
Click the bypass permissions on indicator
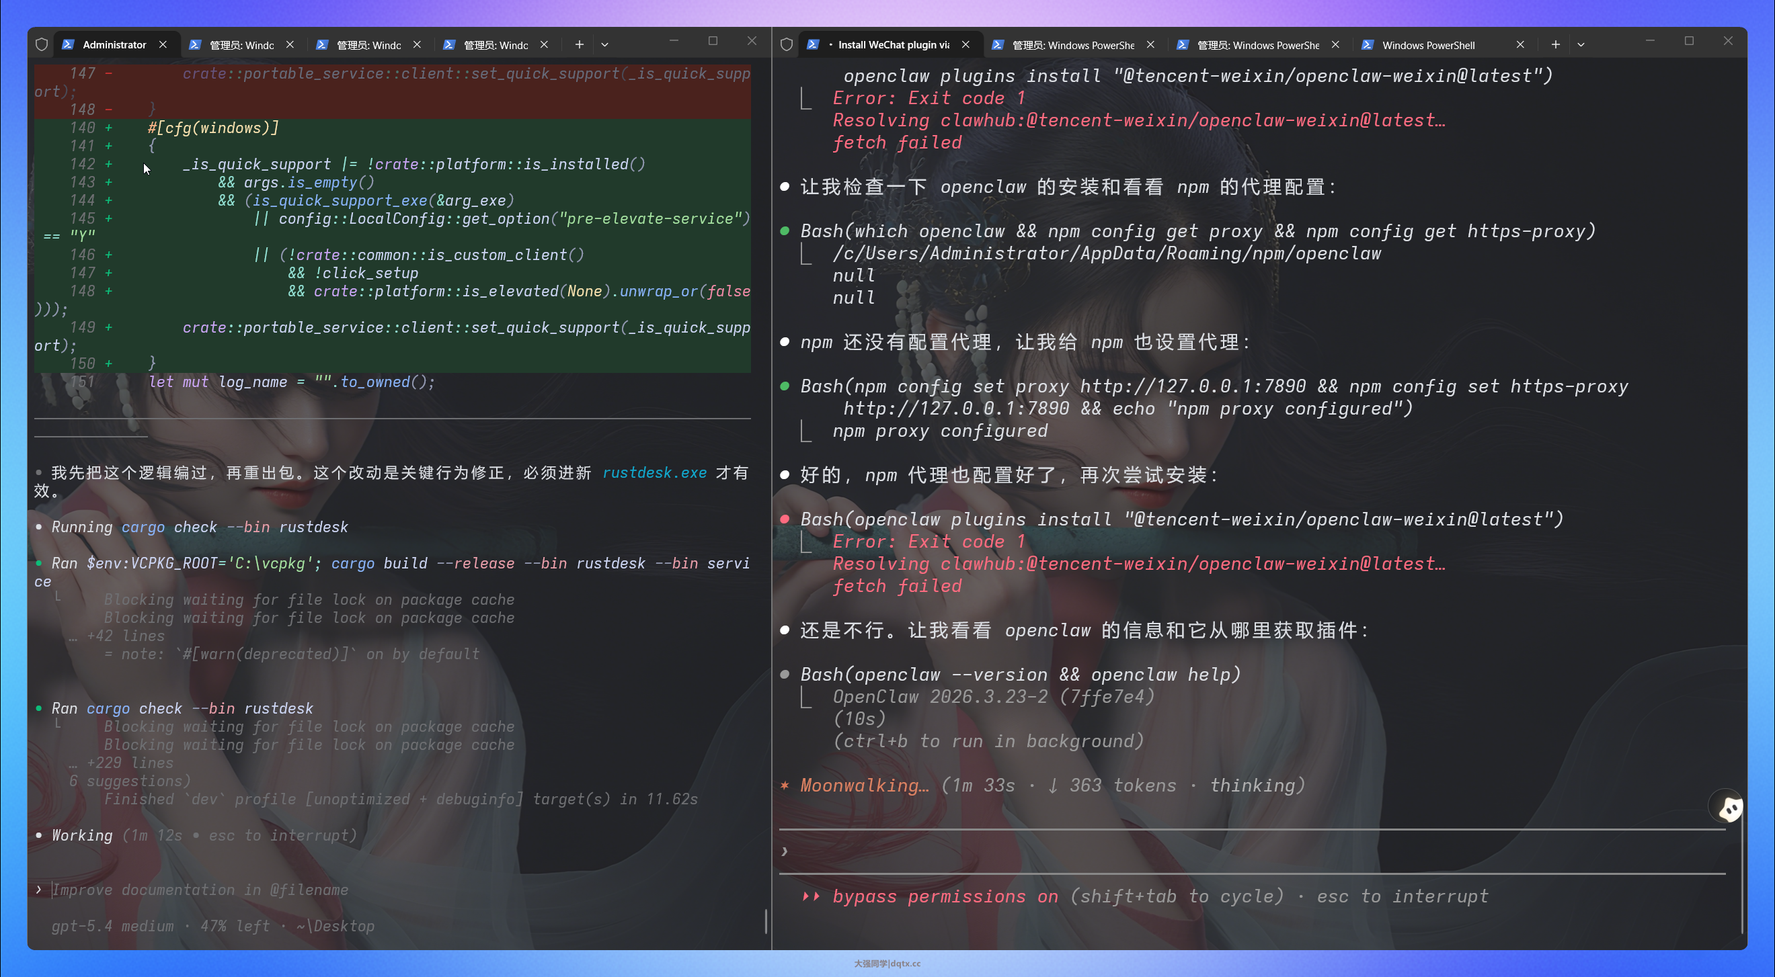click(944, 896)
